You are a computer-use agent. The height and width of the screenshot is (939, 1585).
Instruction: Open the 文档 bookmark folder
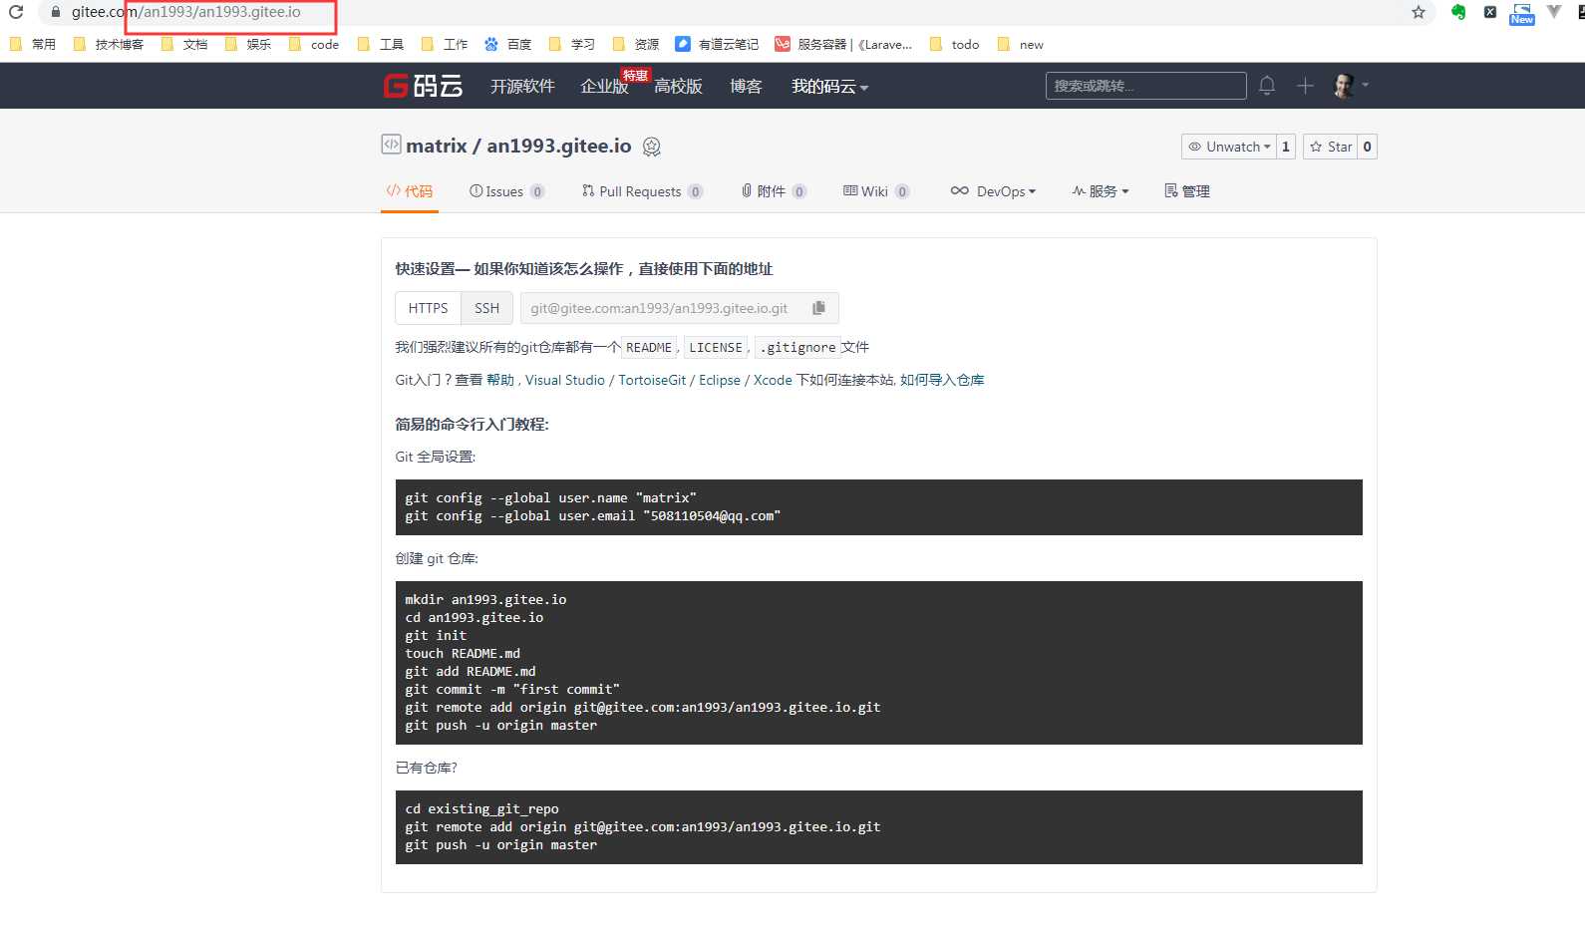click(184, 44)
